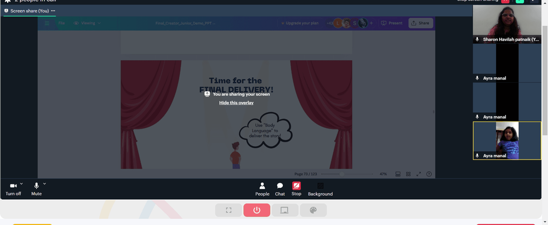Click the Present button
548x225 pixels.
coord(391,23)
